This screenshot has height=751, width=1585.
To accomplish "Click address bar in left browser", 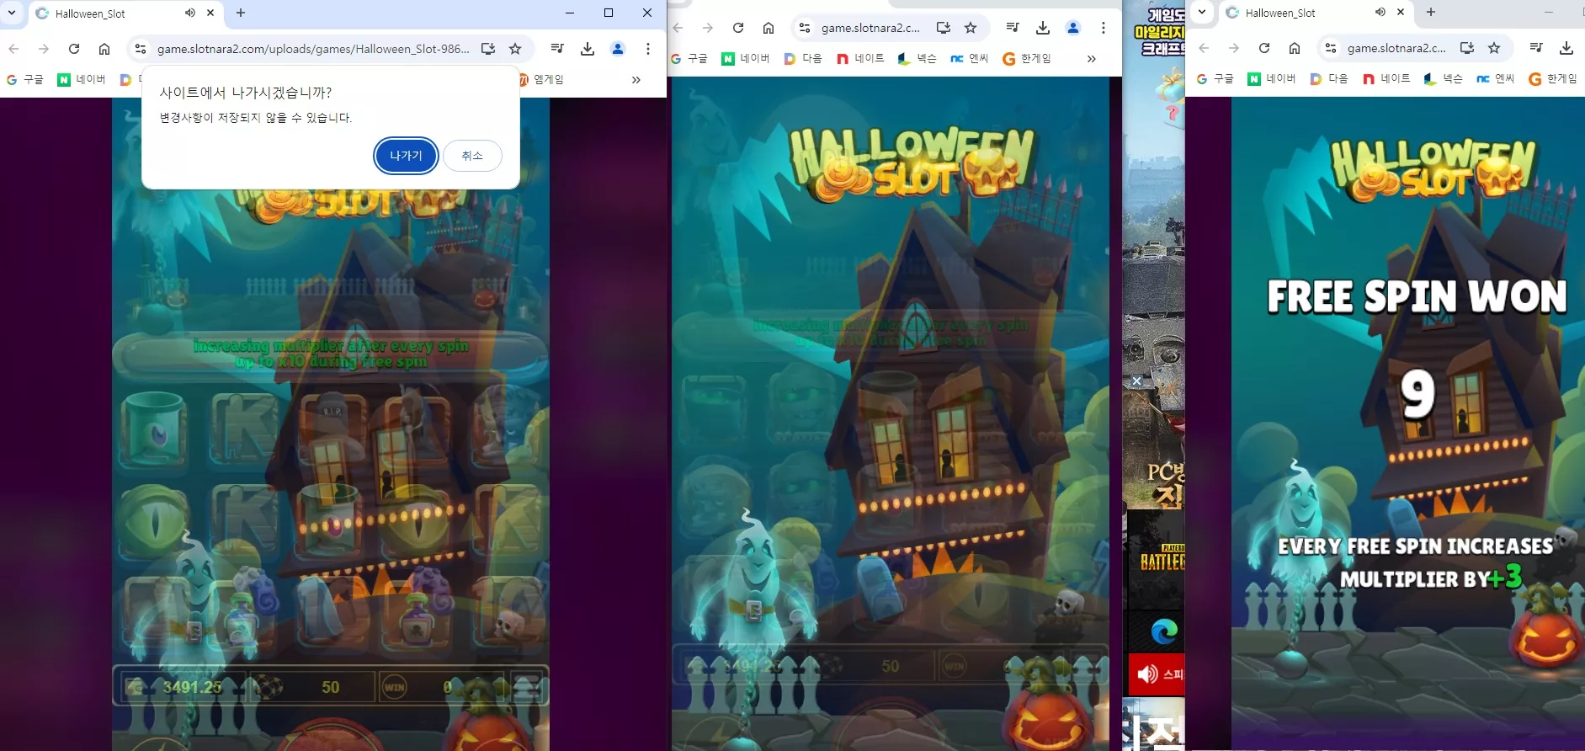I will [313, 49].
